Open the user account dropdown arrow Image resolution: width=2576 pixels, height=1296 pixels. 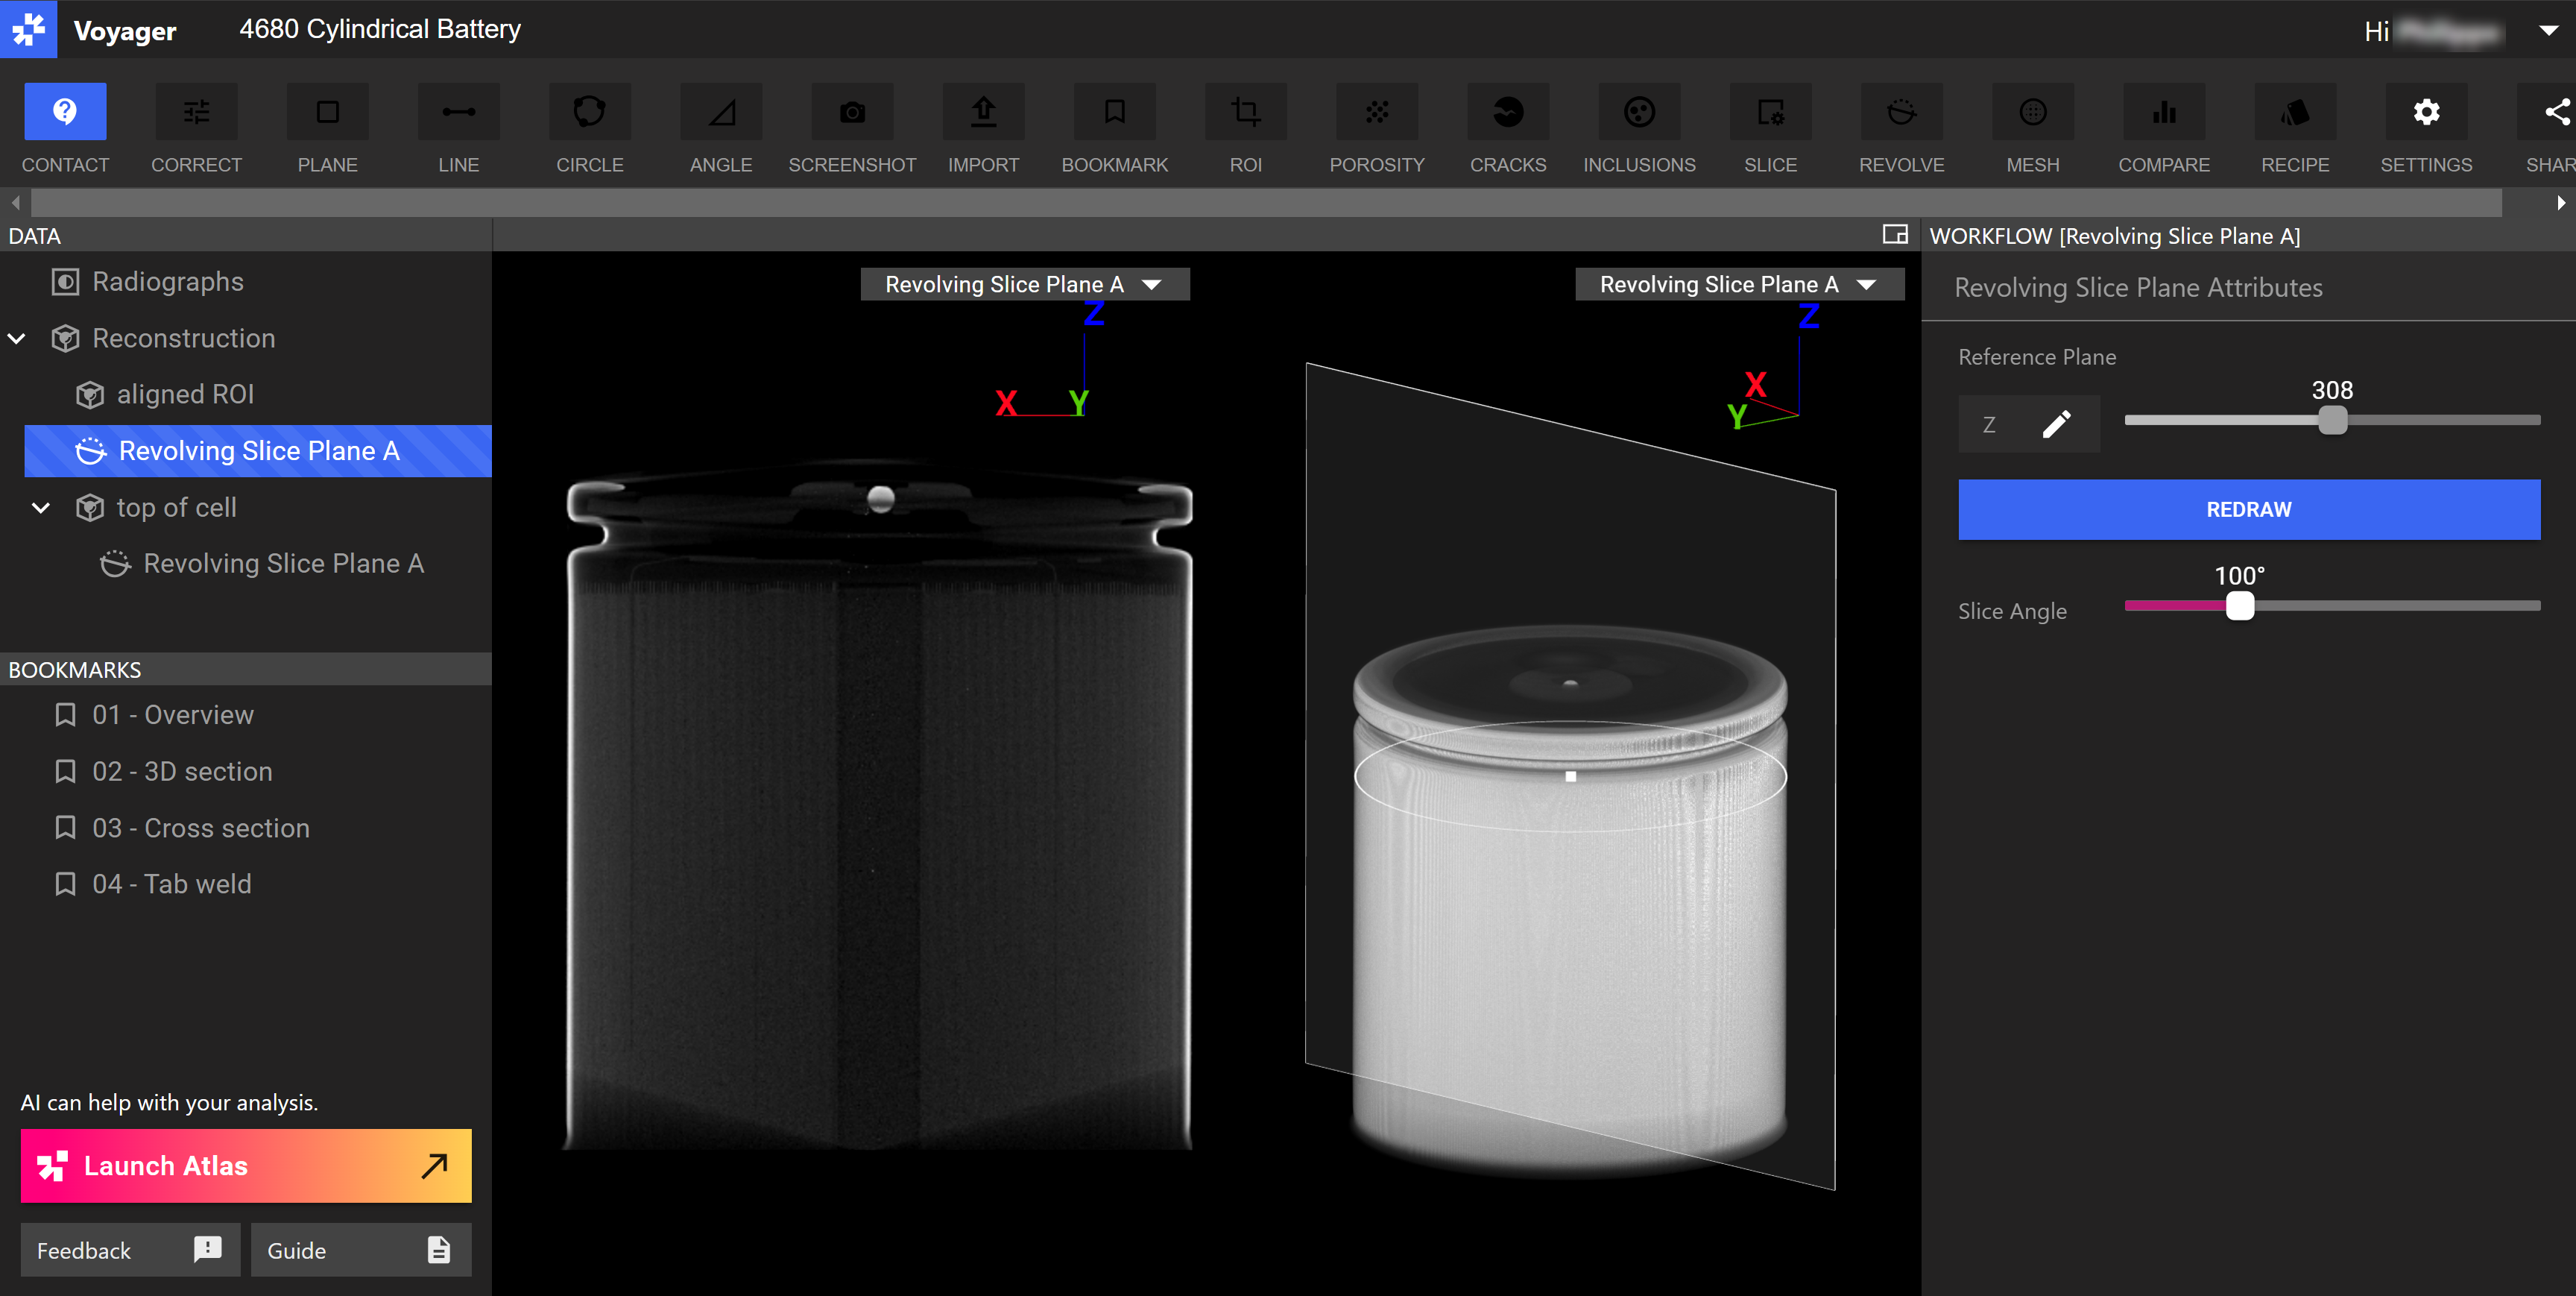[2548, 31]
